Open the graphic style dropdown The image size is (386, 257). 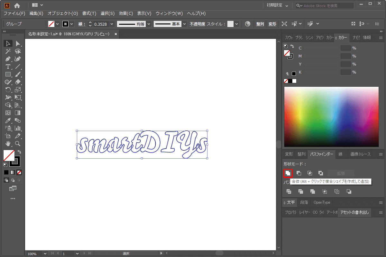pyautogui.click(x=237, y=24)
